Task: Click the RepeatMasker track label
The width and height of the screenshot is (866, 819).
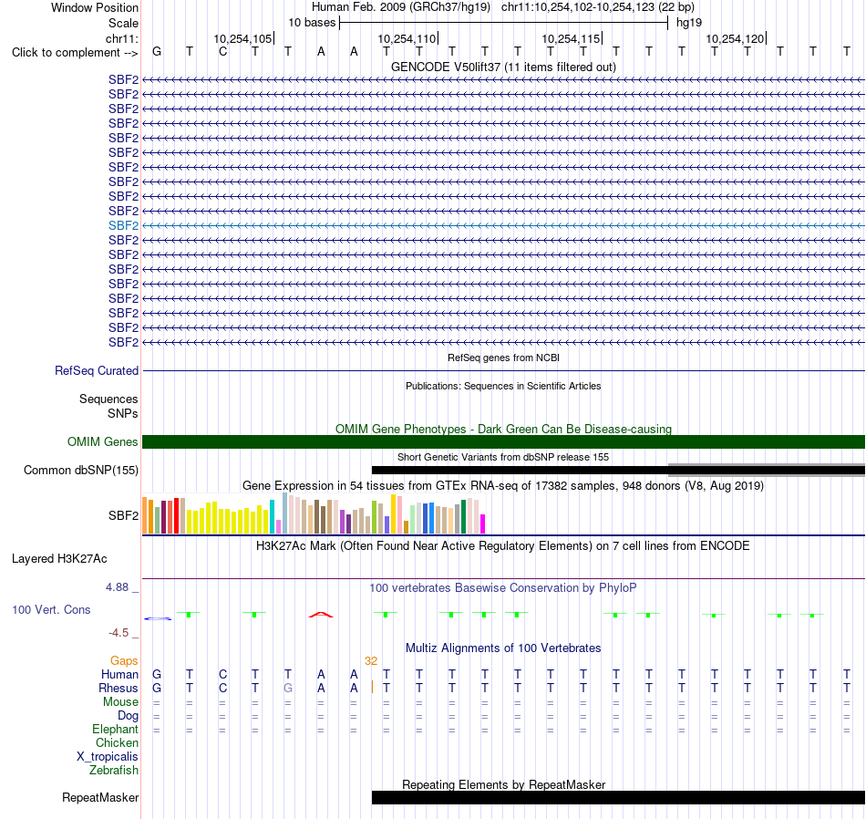Action: pyautogui.click(x=100, y=798)
